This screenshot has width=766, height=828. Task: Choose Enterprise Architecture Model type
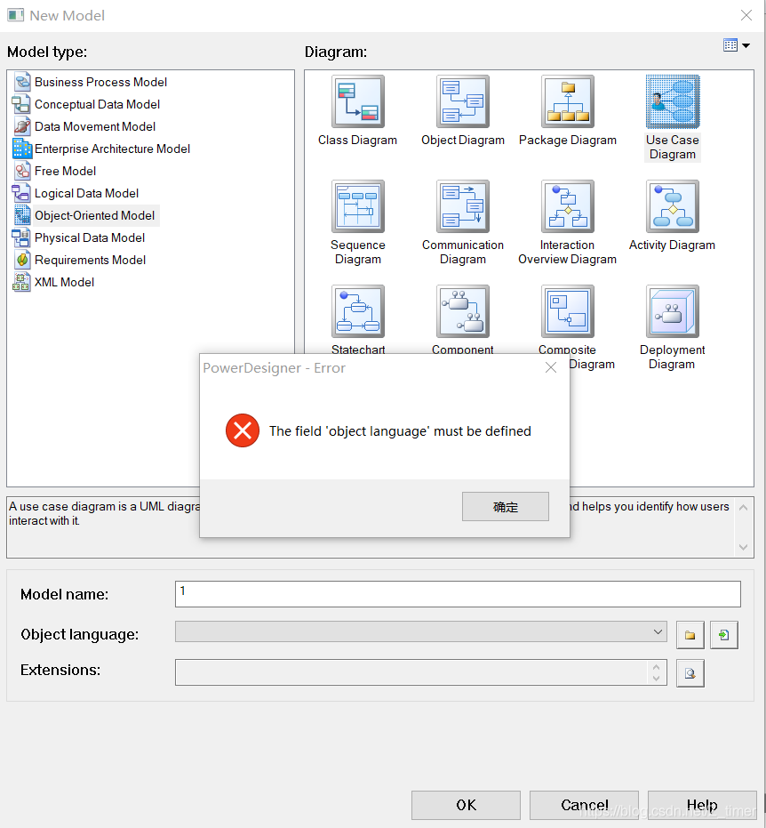[x=101, y=149]
